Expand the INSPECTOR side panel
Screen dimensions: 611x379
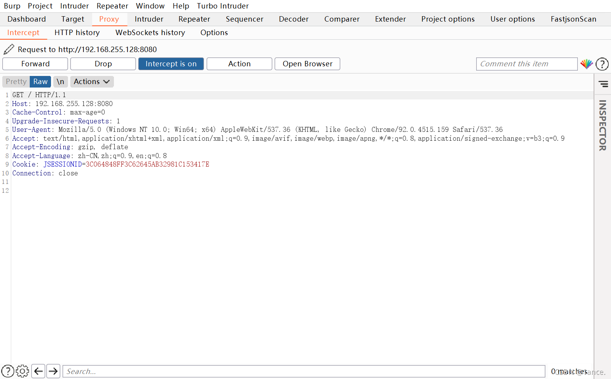[x=603, y=125]
